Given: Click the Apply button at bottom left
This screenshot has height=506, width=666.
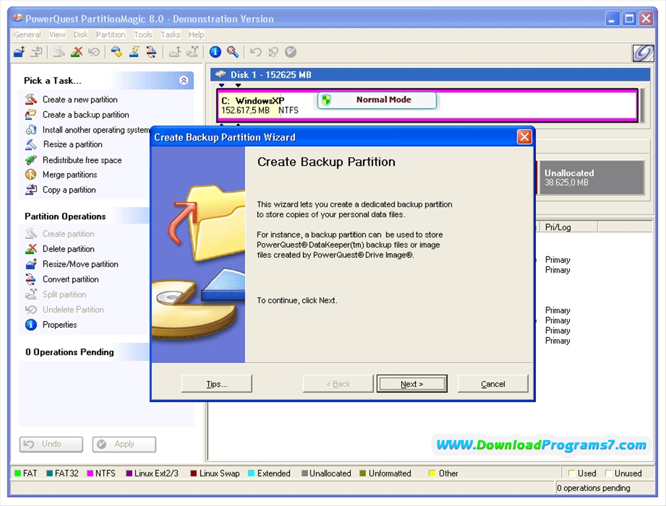Looking at the screenshot, I should [123, 444].
